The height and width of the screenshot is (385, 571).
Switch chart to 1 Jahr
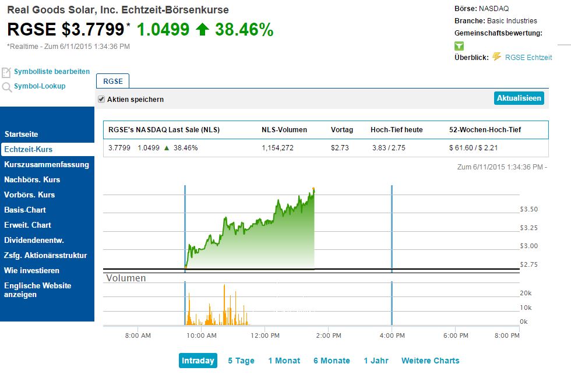click(x=376, y=361)
